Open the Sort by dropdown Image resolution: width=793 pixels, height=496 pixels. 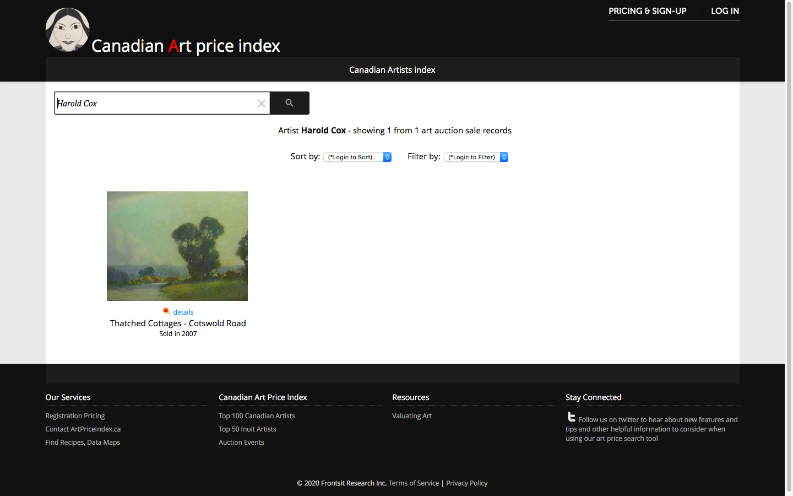click(x=357, y=157)
